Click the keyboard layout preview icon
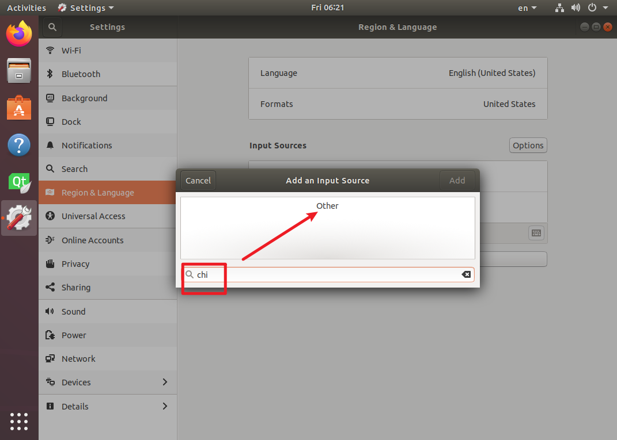 (536, 233)
